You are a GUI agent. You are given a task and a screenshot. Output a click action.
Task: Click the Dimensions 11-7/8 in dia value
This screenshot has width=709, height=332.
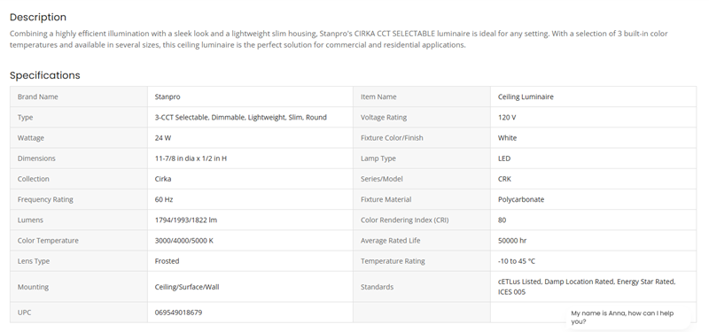191,158
